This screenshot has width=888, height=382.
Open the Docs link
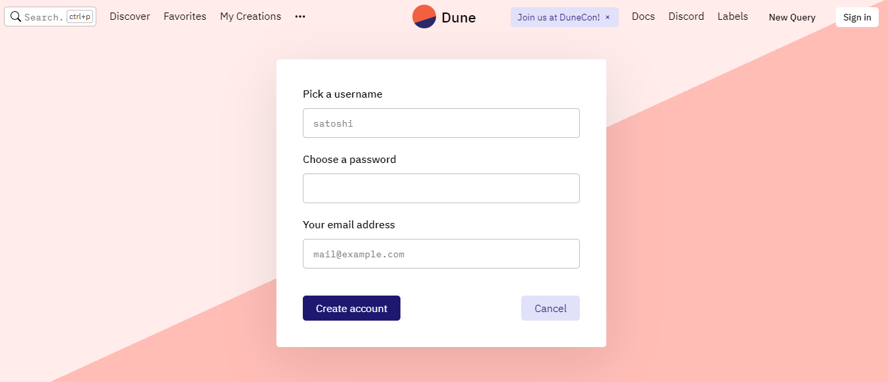coord(643,16)
